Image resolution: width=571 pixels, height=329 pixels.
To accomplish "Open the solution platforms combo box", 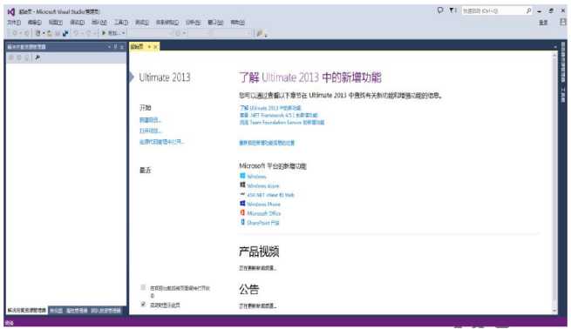I will (220, 33).
